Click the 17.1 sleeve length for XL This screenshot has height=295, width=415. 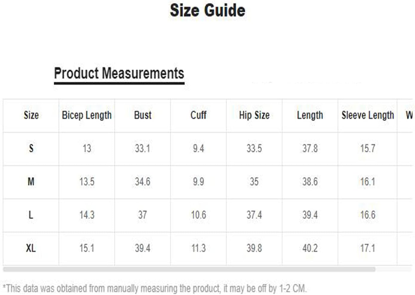coord(368,248)
